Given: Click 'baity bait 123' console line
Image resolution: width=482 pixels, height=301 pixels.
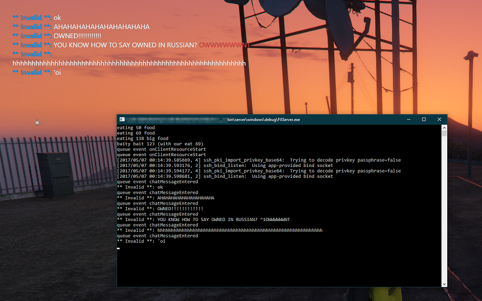Looking at the screenshot, I should pos(160,144).
